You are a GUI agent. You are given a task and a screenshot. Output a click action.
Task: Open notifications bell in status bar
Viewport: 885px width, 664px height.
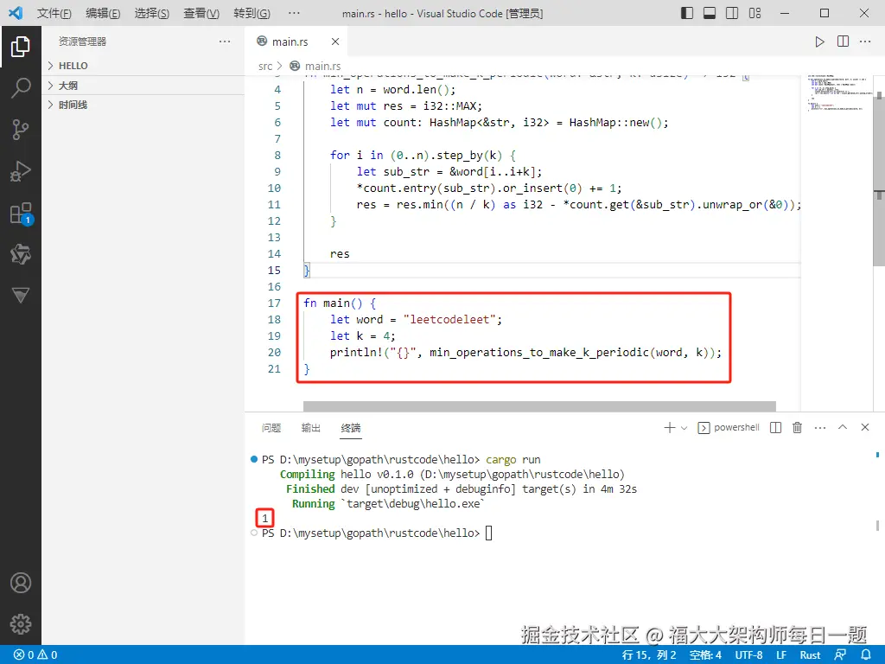pyautogui.click(x=866, y=655)
